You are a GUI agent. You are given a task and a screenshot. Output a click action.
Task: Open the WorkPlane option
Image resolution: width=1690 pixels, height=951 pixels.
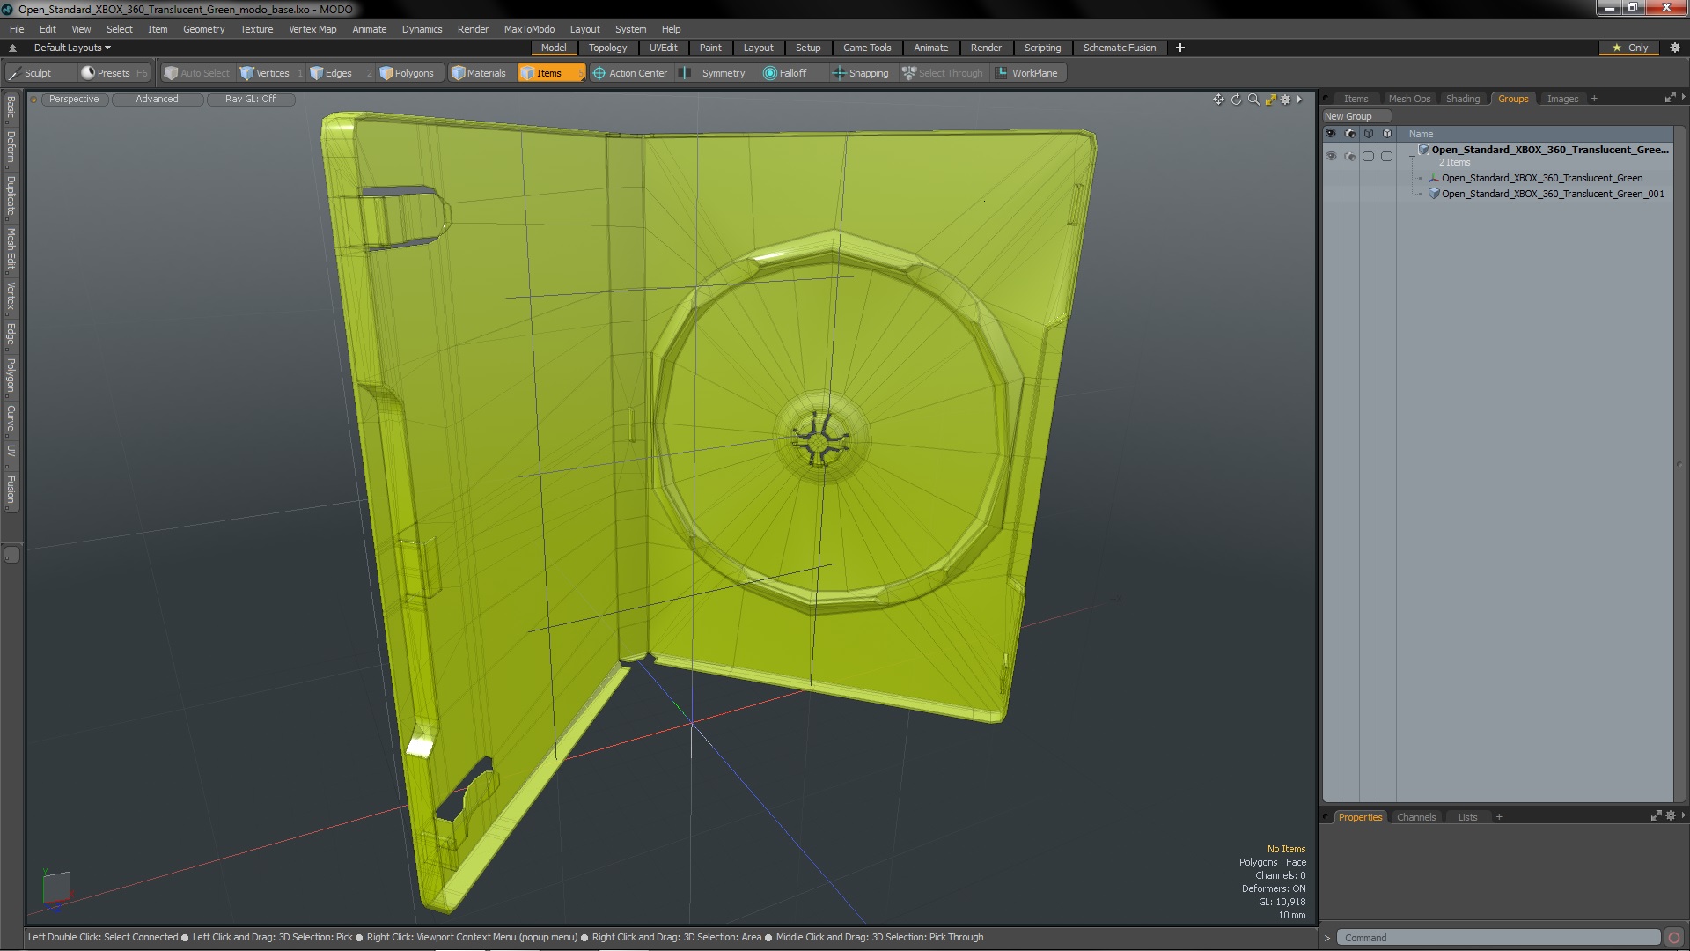1026,73
